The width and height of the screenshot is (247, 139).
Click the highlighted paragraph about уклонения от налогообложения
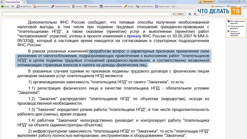[x=113, y=58]
